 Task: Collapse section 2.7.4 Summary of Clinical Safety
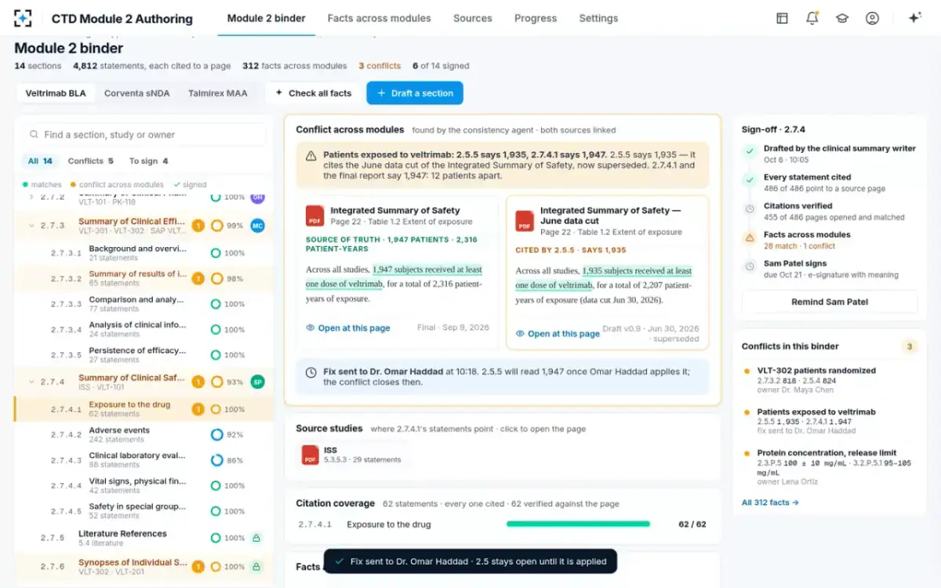tap(31, 382)
